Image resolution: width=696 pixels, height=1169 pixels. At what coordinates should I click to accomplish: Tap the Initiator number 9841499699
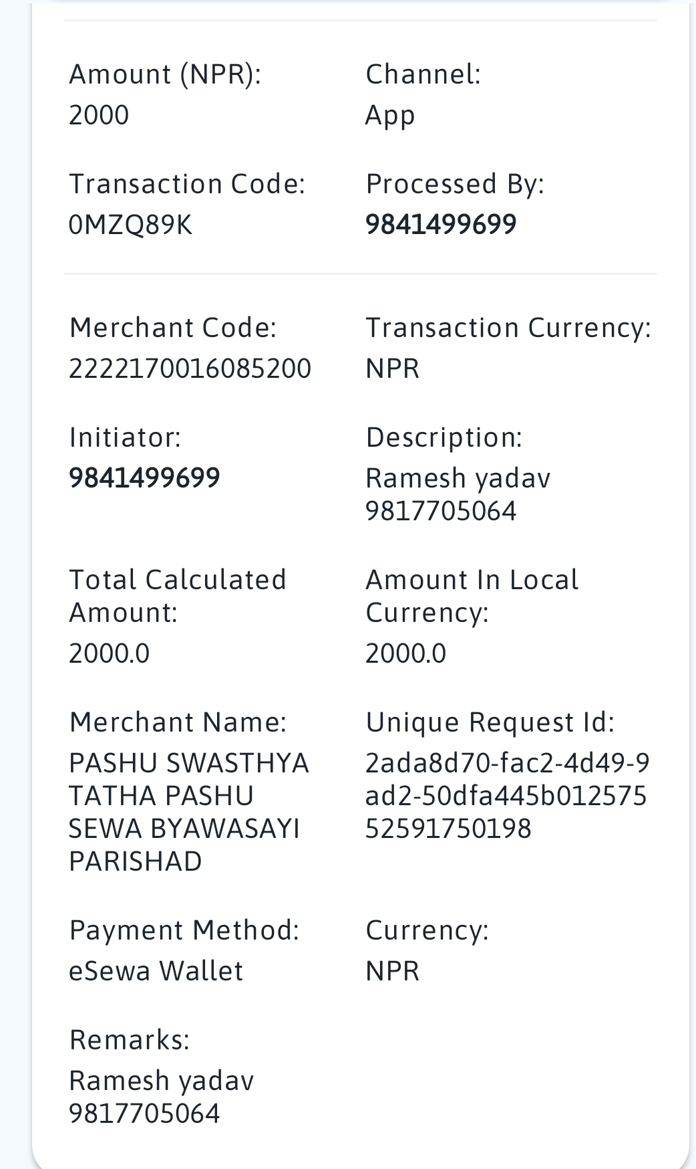coord(144,477)
